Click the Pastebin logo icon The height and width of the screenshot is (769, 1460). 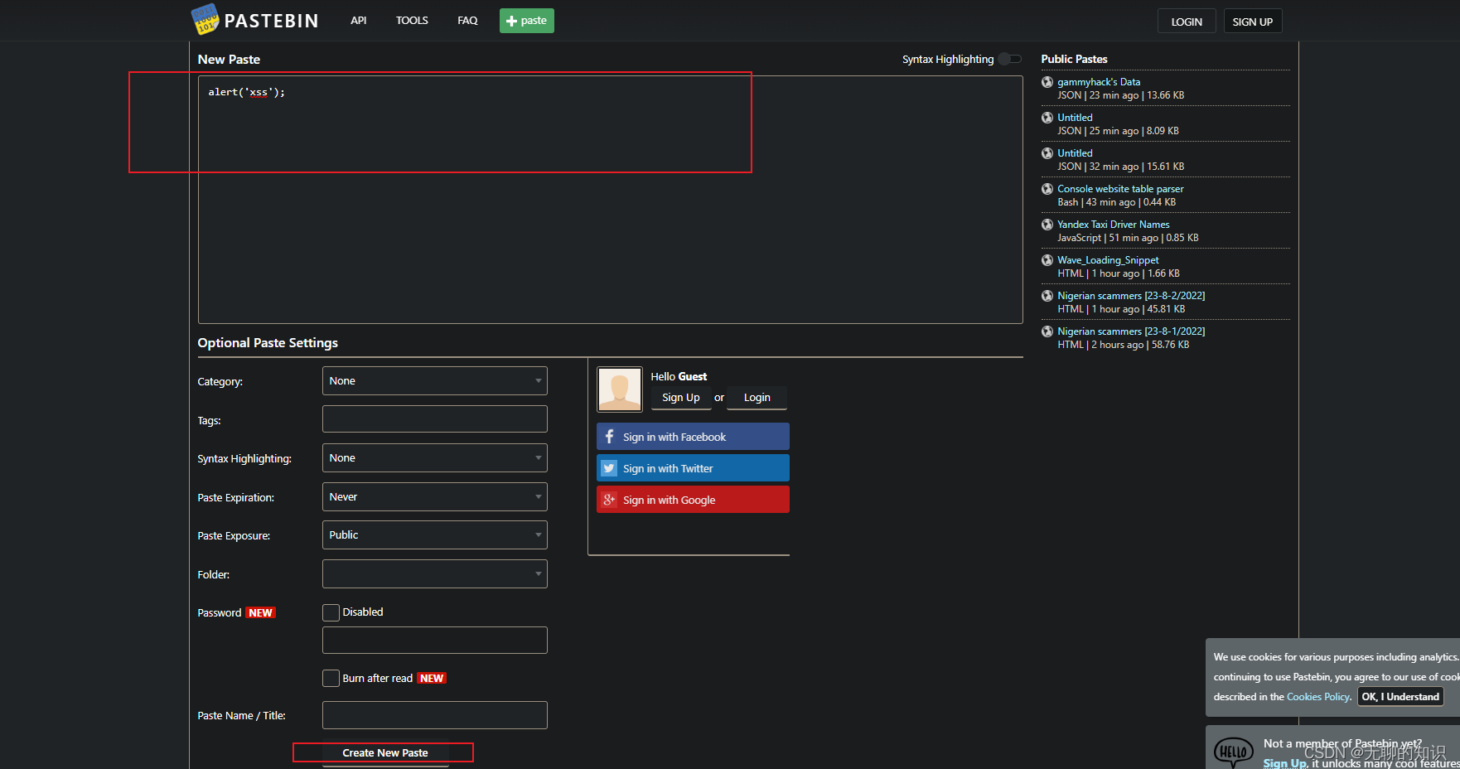pyautogui.click(x=205, y=19)
